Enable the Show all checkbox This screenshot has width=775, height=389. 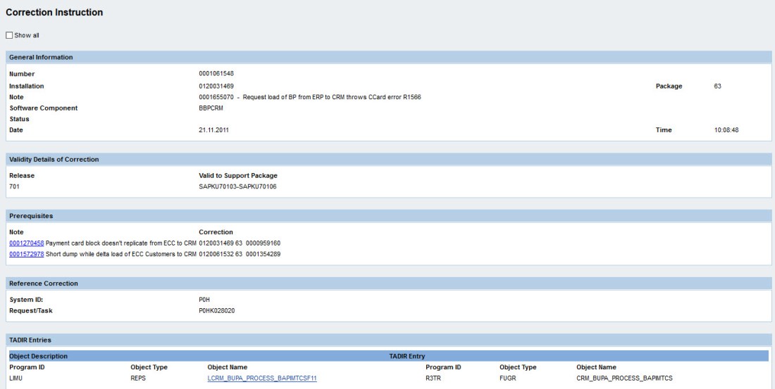click(x=9, y=35)
